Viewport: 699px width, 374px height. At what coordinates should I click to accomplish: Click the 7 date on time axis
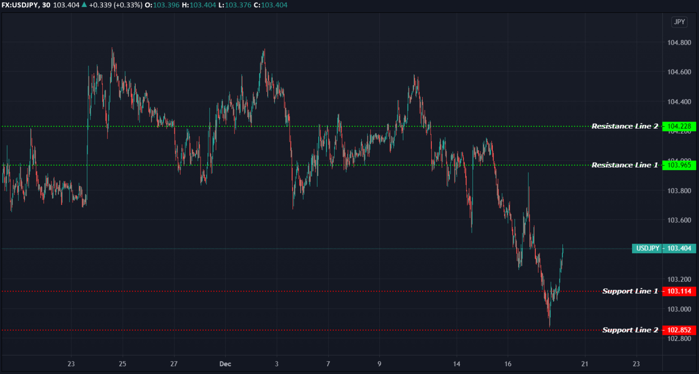328,364
